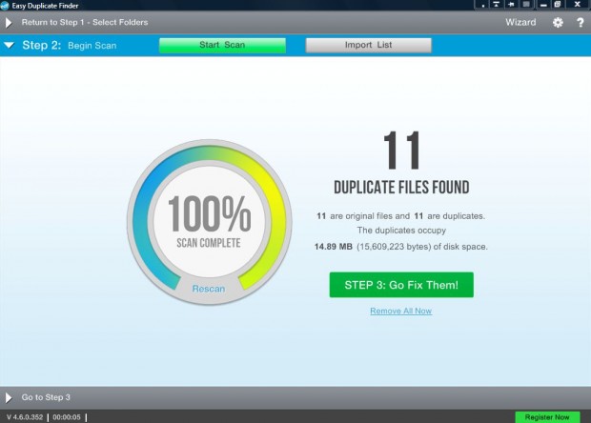Click the 100% scan progress dial

tap(209, 221)
